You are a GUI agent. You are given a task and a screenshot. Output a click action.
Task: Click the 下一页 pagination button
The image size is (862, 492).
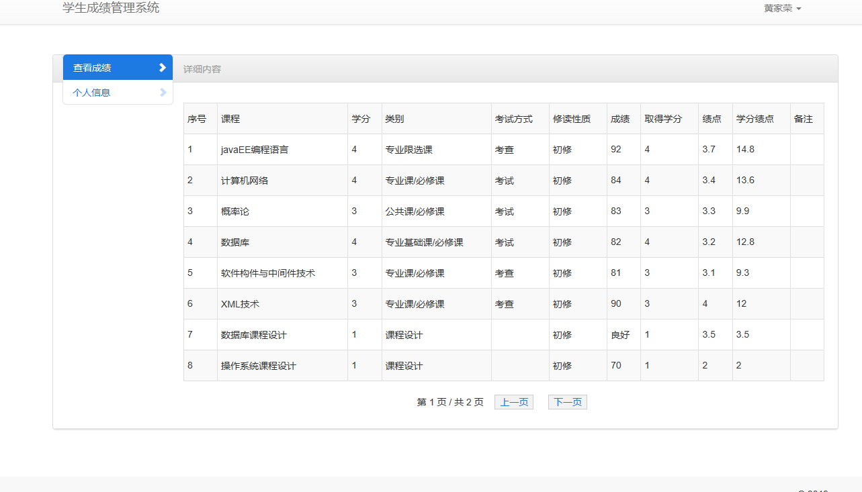(x=567, y=401)
